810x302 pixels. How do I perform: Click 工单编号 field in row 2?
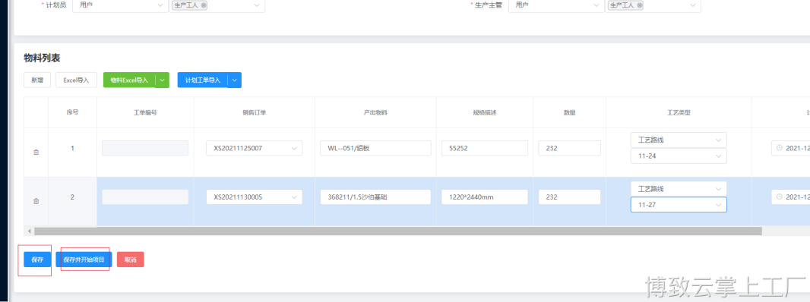pos(145,197)
